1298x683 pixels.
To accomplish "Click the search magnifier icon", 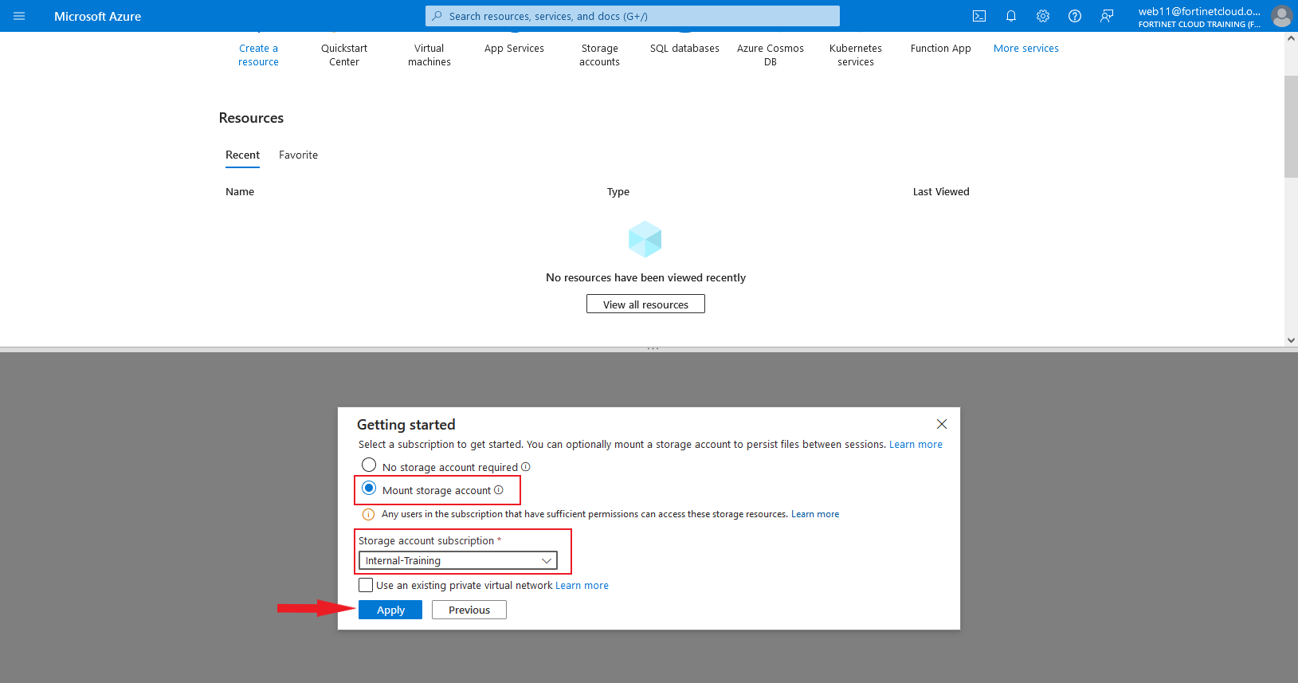I will tap(437, 16).
